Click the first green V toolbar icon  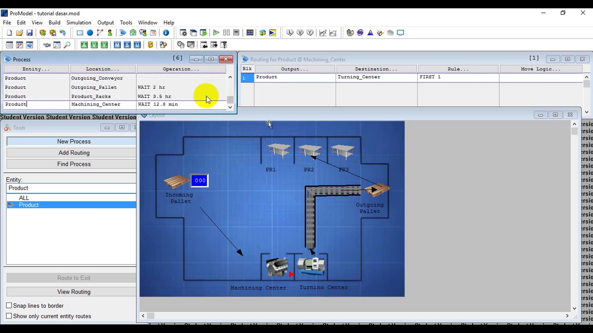click(x=94, y=45)
